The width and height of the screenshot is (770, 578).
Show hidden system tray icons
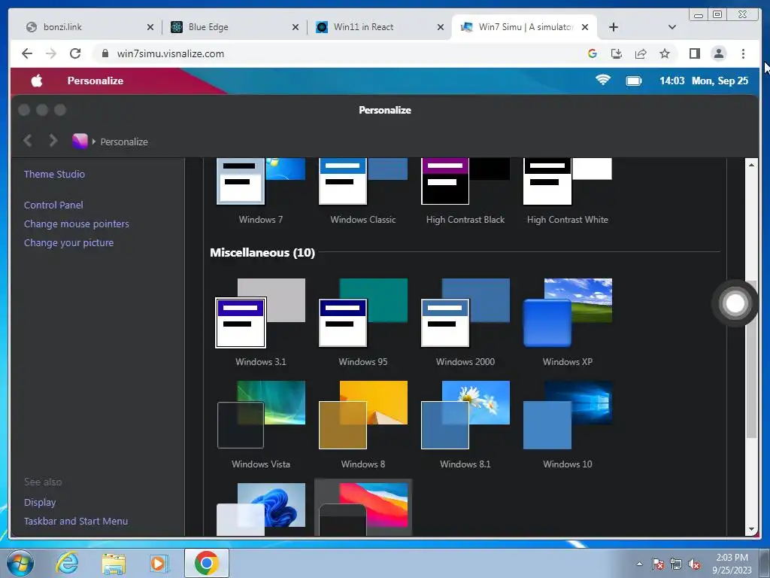coord(639,564)
